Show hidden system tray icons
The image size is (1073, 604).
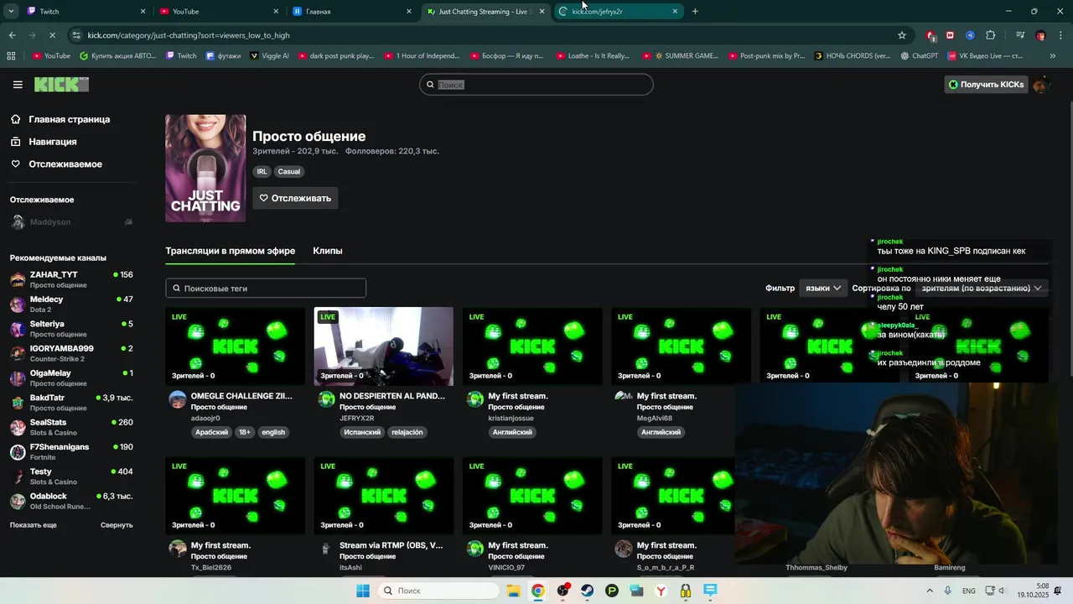pyautogui.click(x=930, y=591)
